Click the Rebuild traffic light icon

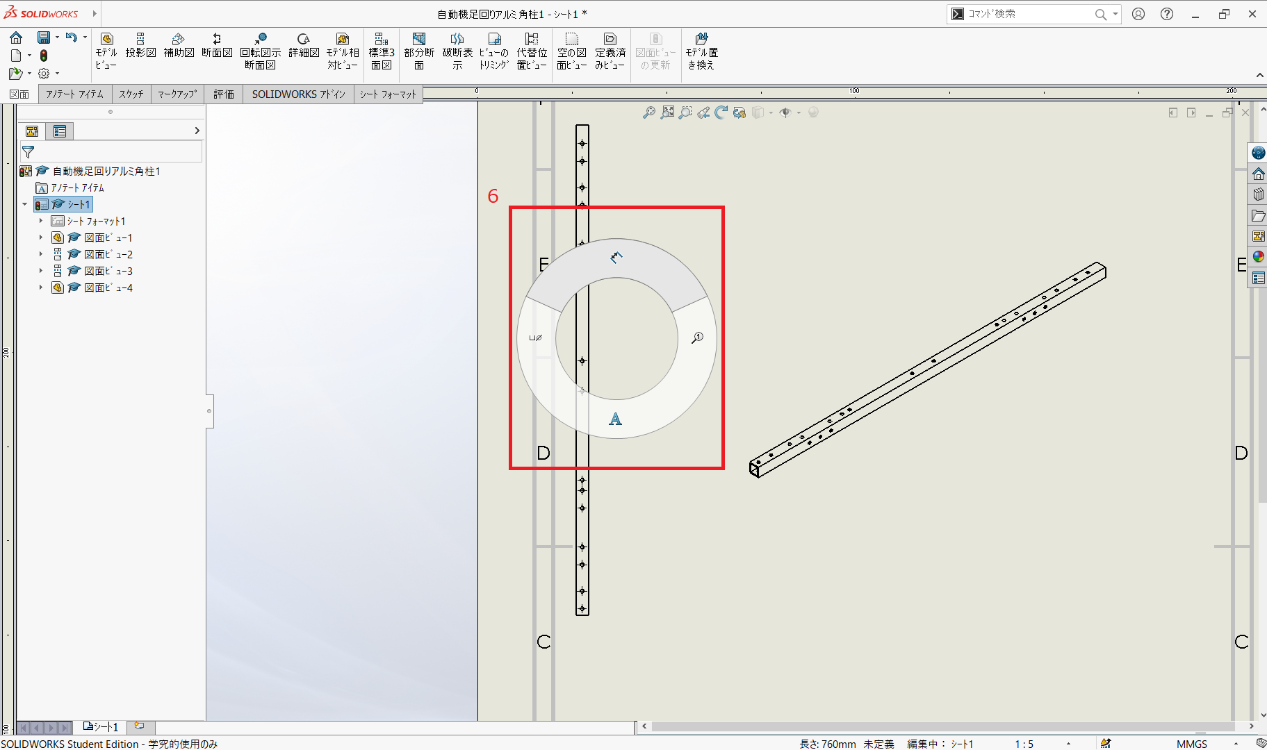click(x=44, y=56)
